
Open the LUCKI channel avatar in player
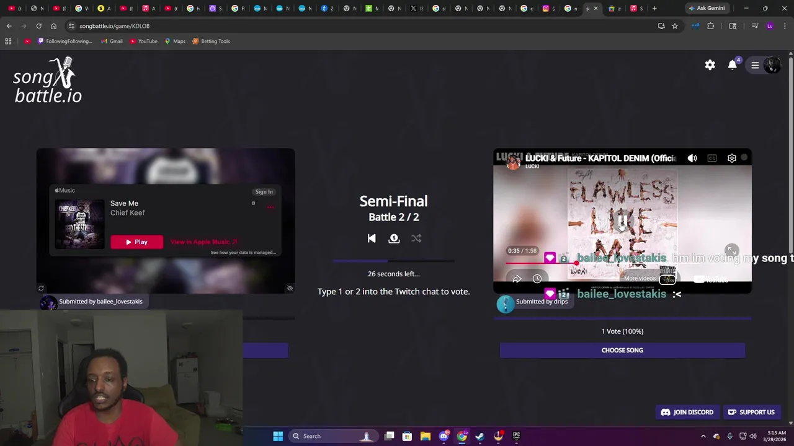click(x=513, y=162)
